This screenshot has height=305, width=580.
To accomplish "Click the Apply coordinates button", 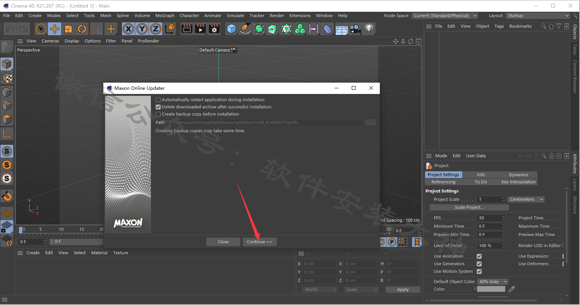I will point(403,289).
